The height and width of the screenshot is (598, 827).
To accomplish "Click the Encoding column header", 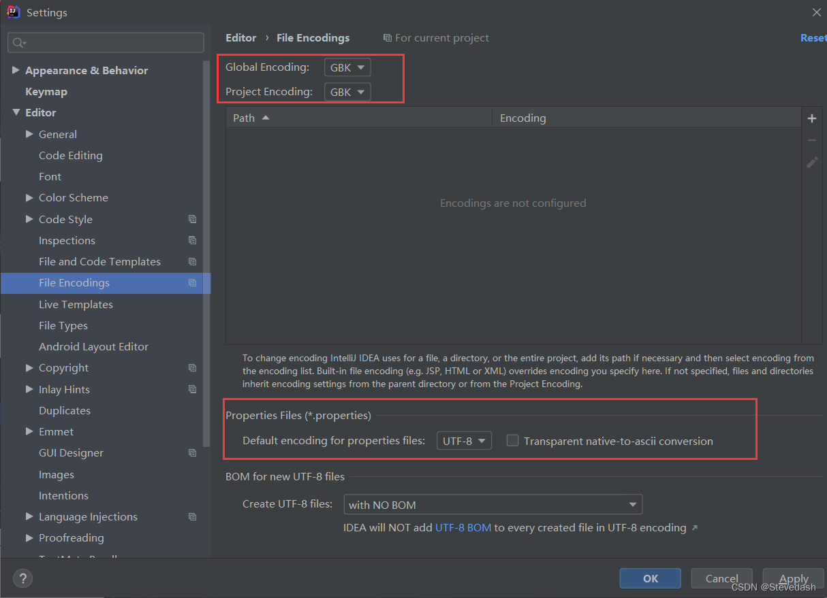I will click(x=647, y=118).
